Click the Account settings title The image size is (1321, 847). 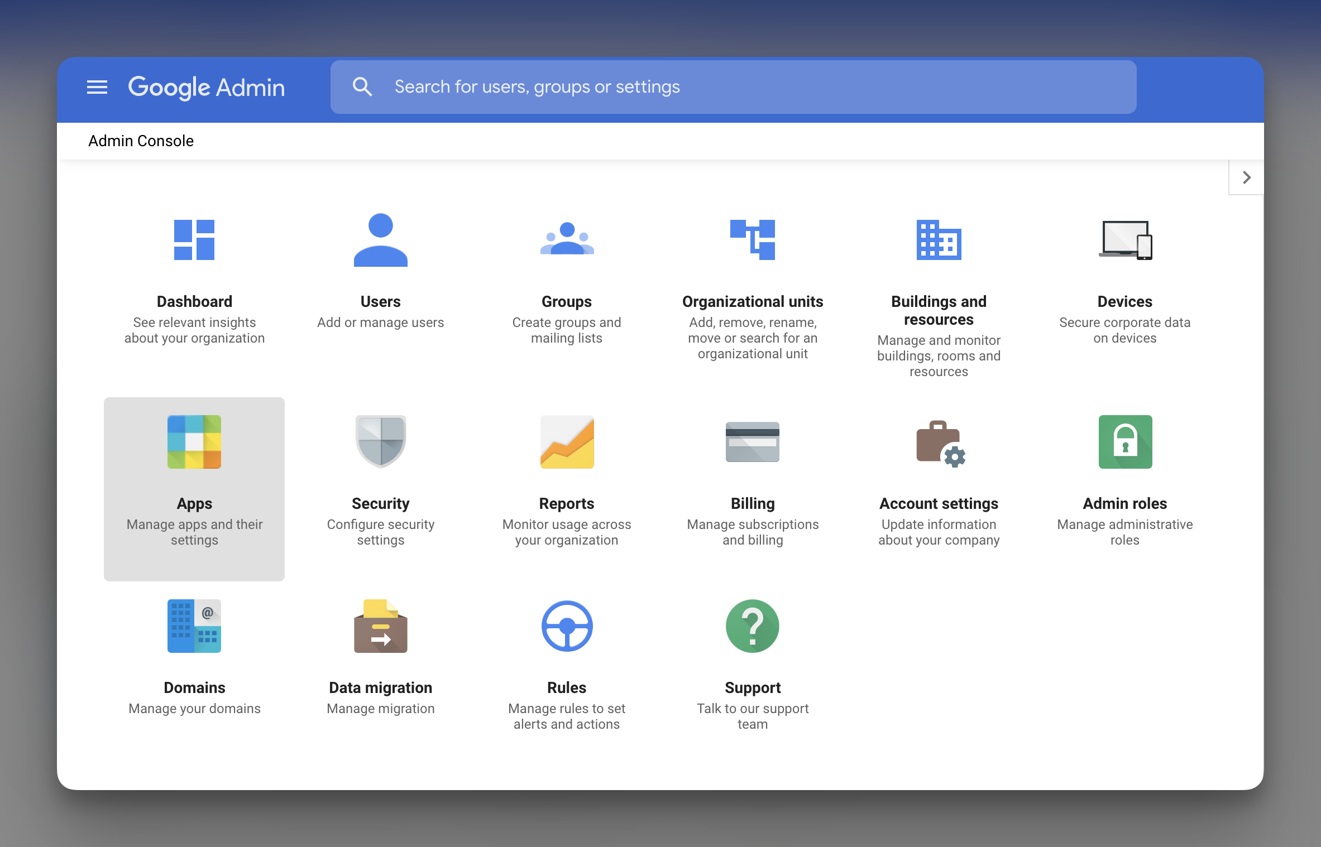click(939, 504)
